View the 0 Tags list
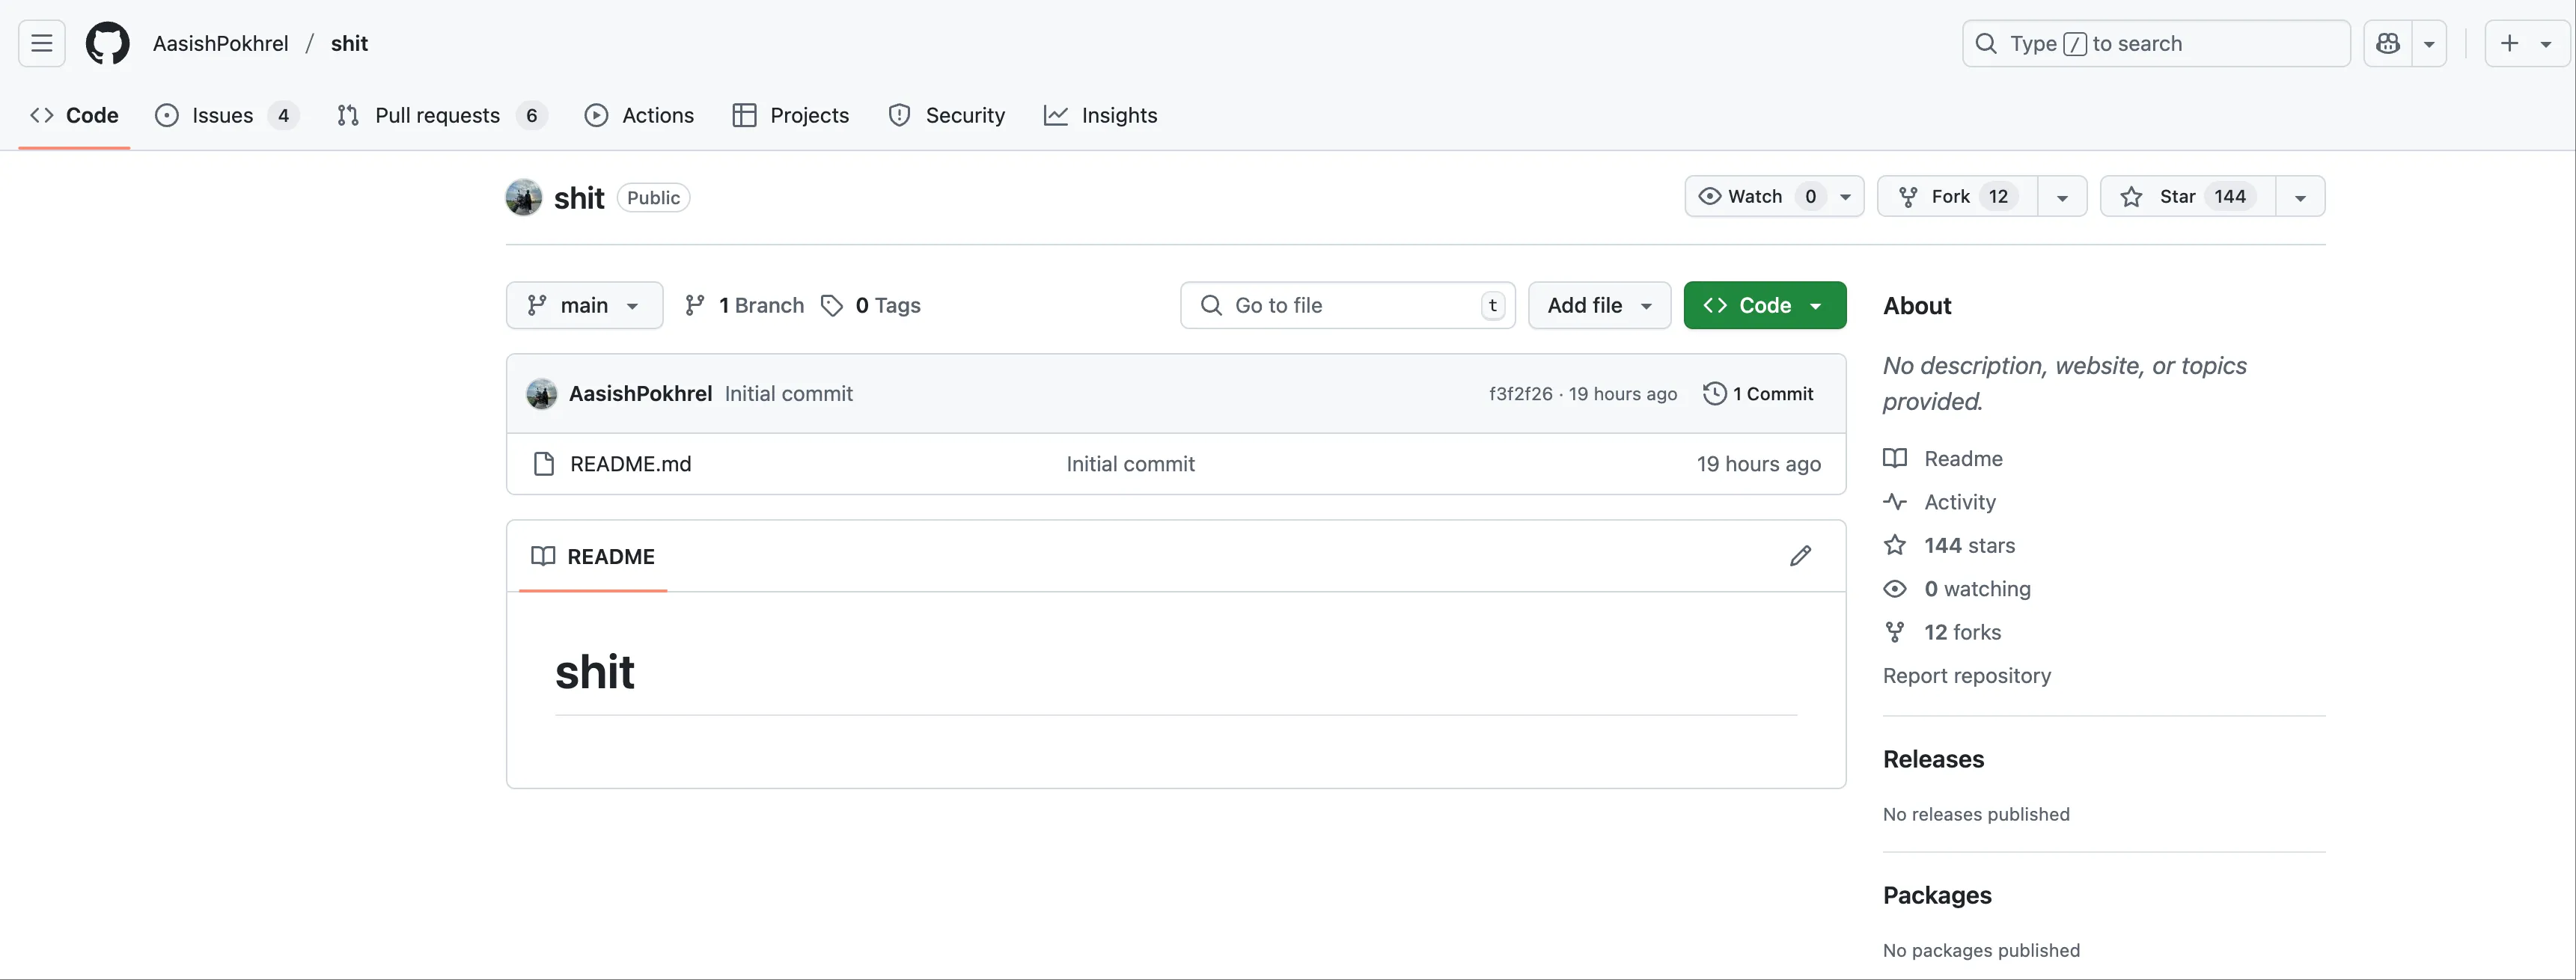The height and width of the screenshot is (980, 2576). pyautogui.click(x=870, y=305)
